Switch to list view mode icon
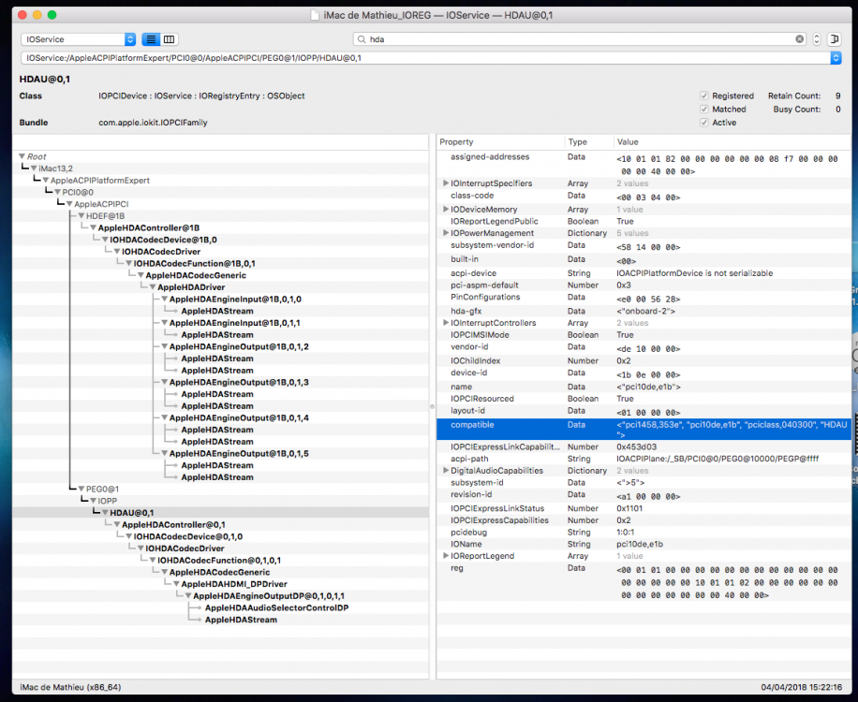 click(151, 39)
